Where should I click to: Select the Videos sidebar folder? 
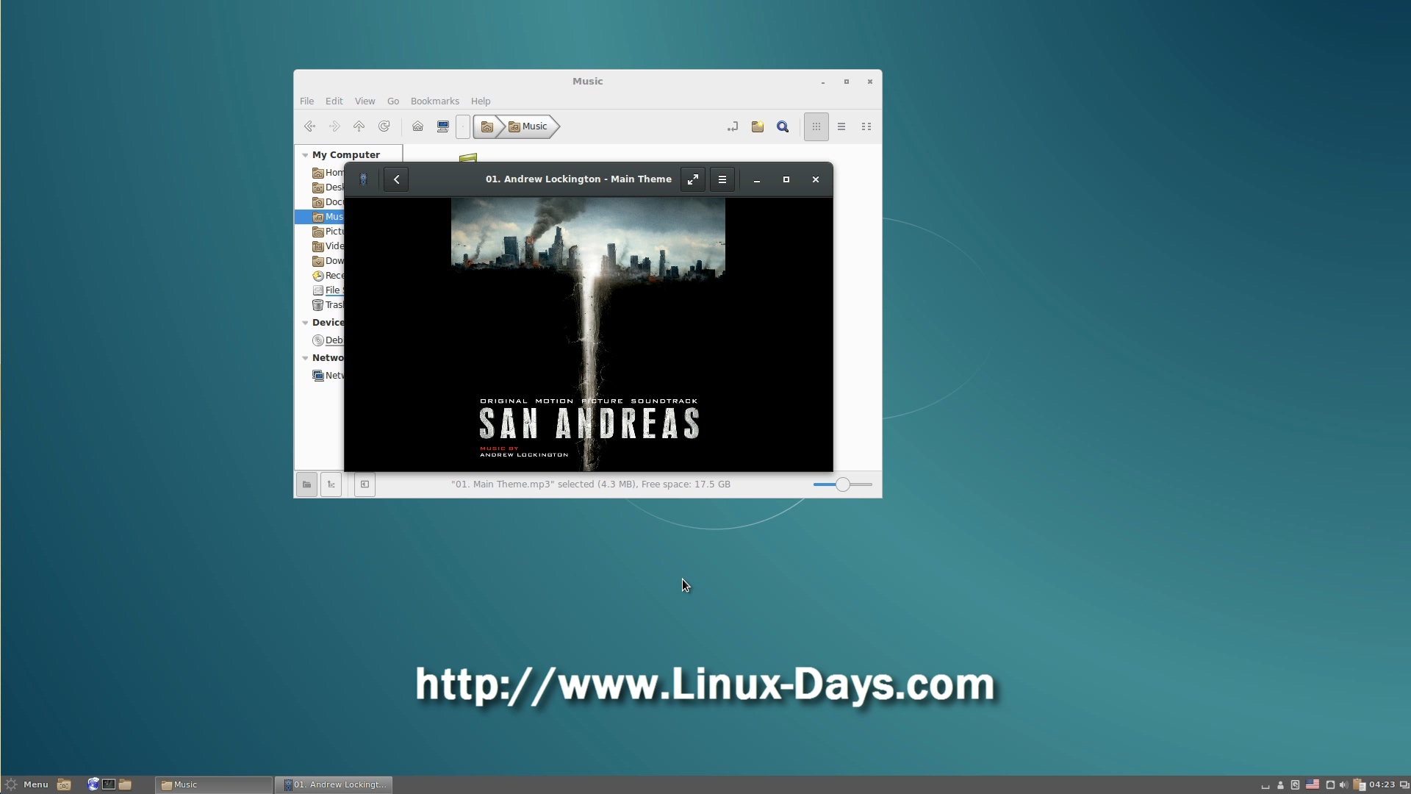328,246
